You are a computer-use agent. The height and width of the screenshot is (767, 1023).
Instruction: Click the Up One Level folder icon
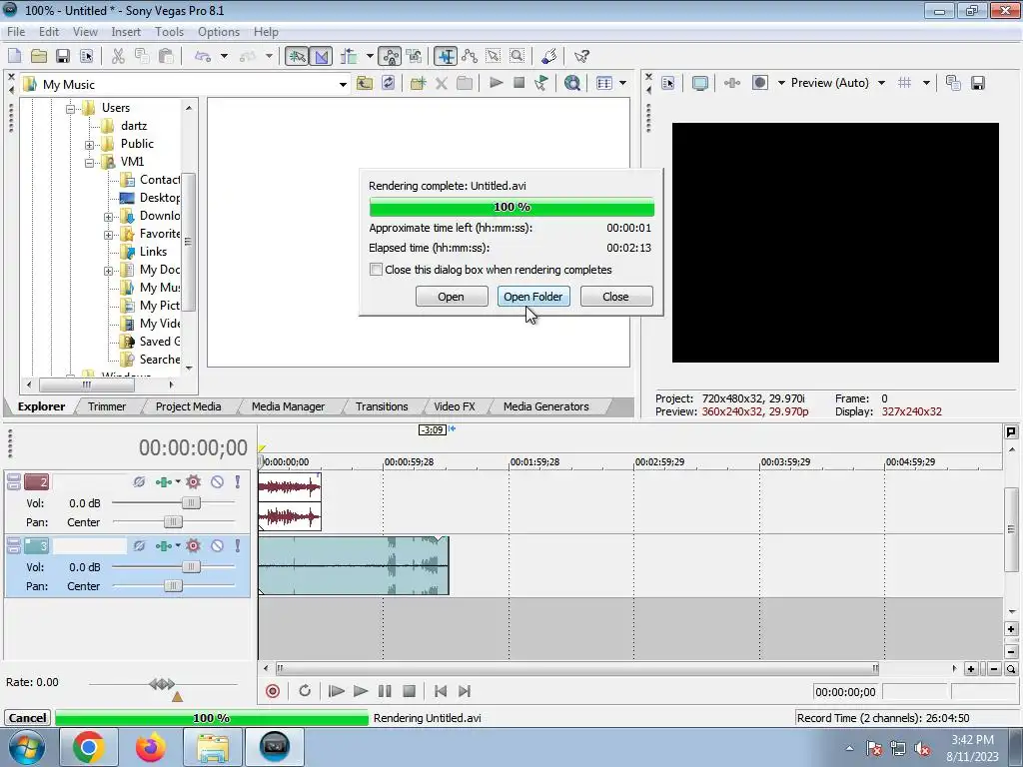coord(364,83)
